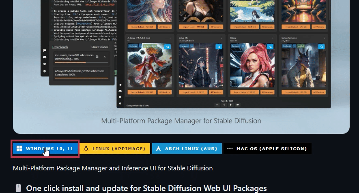The height and width of the screenshot is (193, 359).
Task: Click 'All Versions' on the Cetus-Mix card
Action: coord(216,92)
